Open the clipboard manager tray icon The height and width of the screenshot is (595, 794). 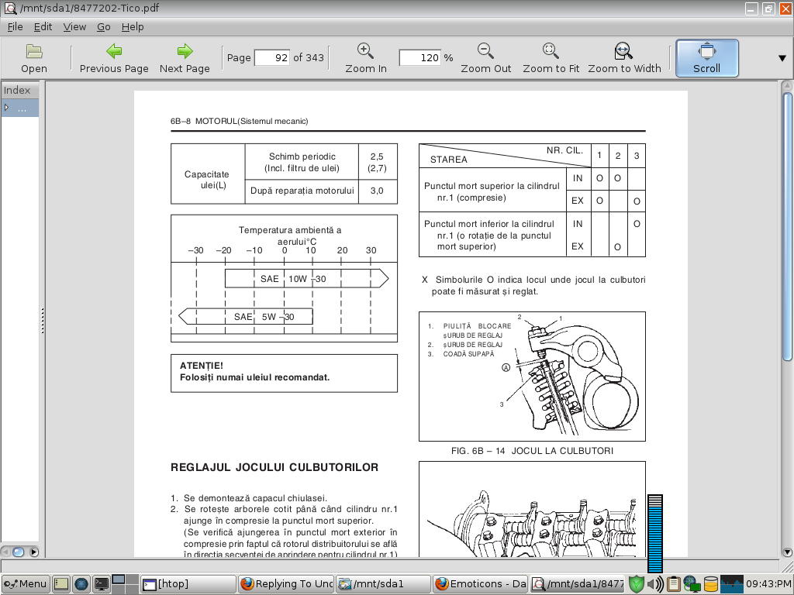tap(674, 584)
